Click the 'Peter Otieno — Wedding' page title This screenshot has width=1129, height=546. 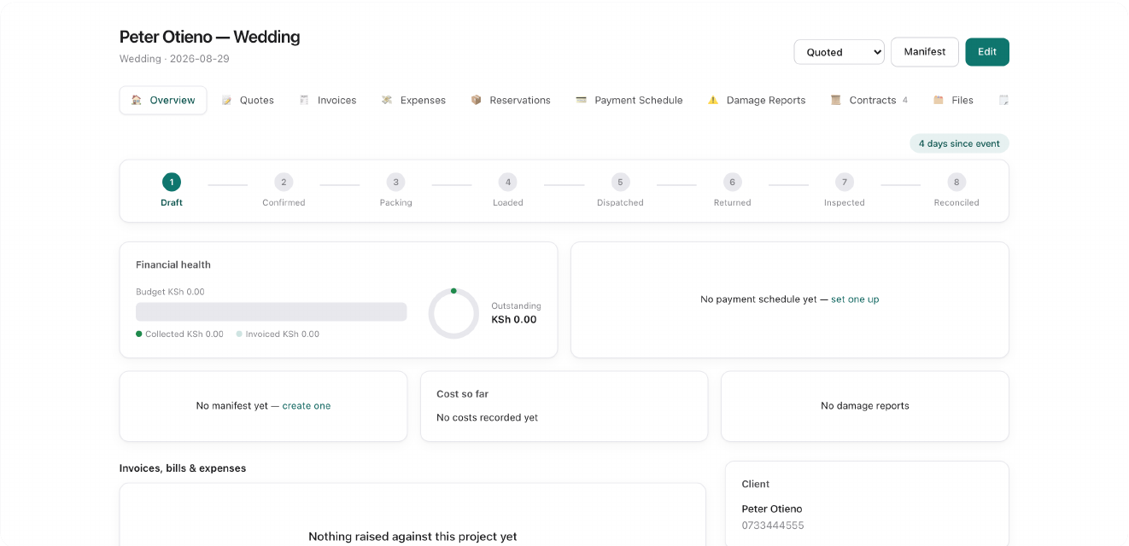[210, 37]
